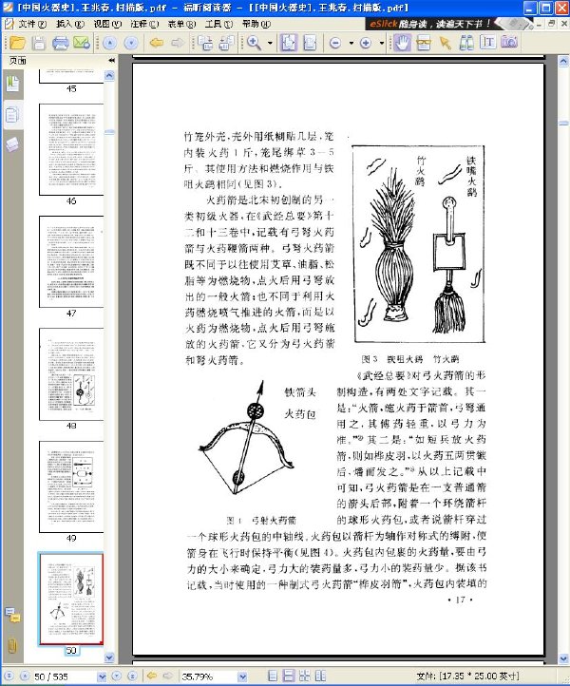The height and width of the screenshot is (686, 570).
Task: Pick the arrow annotation selection tool
Action: click(x=446, y=43)
